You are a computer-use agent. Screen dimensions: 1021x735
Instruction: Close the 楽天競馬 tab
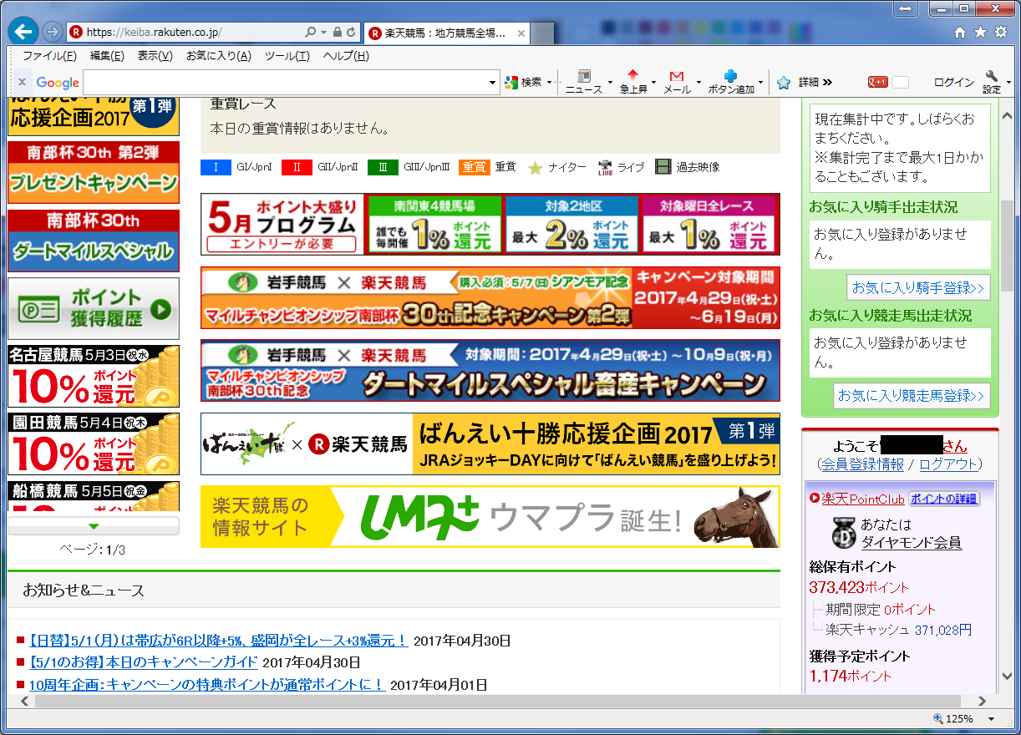(x=521, y=33)
